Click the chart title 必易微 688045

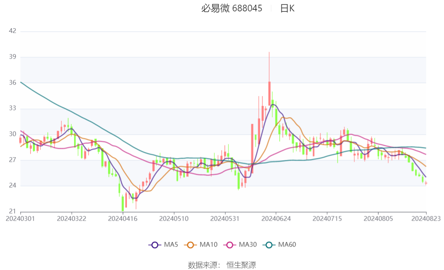pyautogui.click(x=232, y=9)
